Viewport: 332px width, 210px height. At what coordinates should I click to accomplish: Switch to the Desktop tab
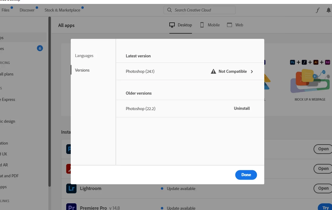[x=181, y=25]
